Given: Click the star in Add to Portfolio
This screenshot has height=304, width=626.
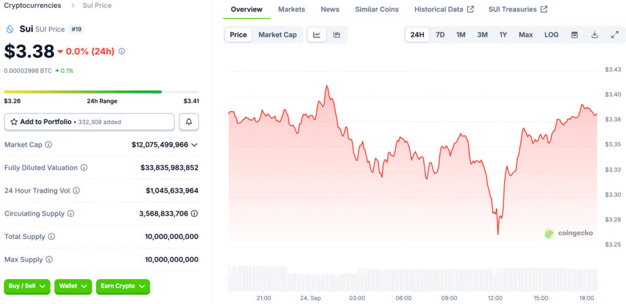Looking at the screenshot, I should coord(14,122).
